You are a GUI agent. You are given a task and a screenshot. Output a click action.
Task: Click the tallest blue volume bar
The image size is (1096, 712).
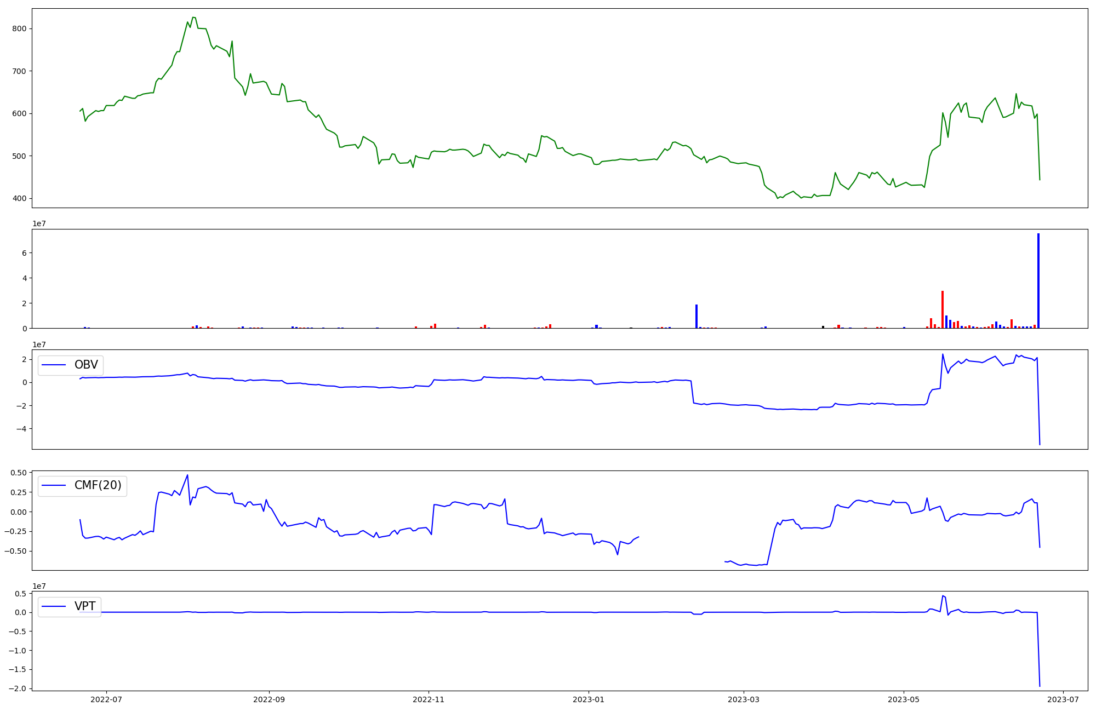tap(1038, 280)
